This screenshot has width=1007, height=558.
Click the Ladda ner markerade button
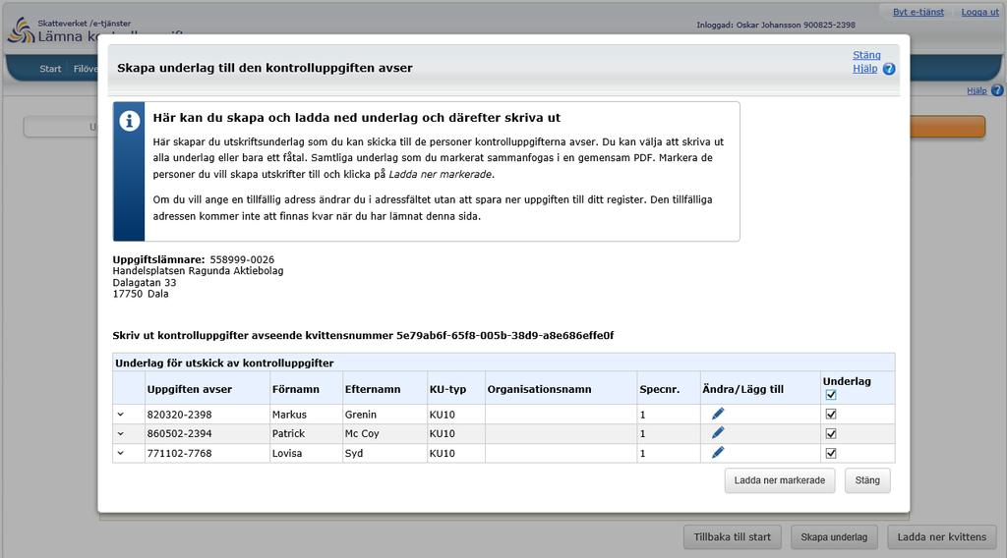pyautogui.click(x=780, y=480)
